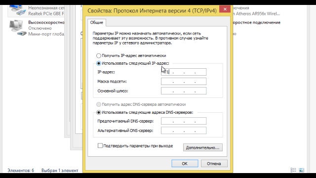Click the Предпочитаемый DNS-сервер field
The width and height of the screenshot is (316, 178).
pos(184,121)
